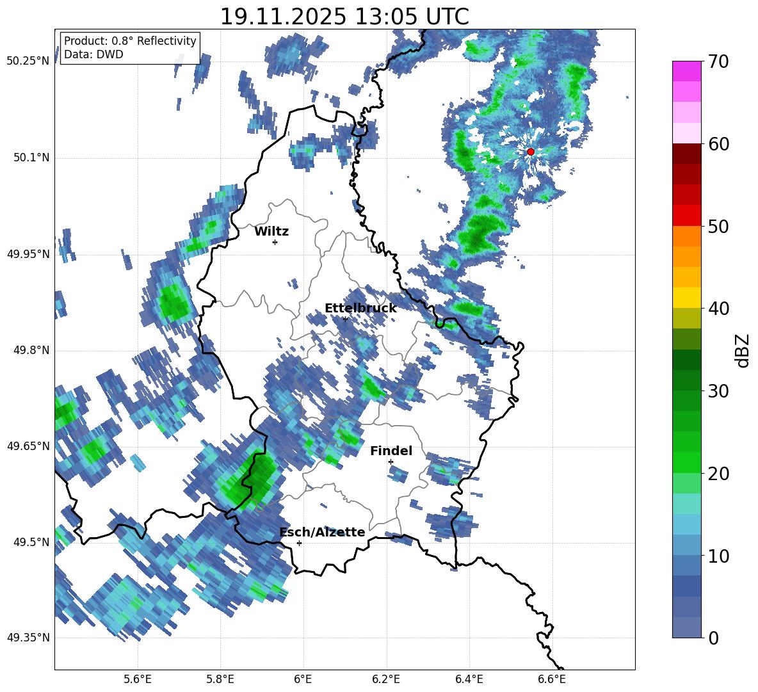Click the colorbar value 70
758x692 pixels.
(718, 61)
